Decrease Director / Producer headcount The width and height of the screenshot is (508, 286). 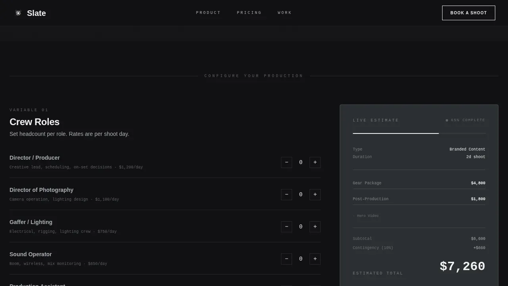[x=287, y=162]
